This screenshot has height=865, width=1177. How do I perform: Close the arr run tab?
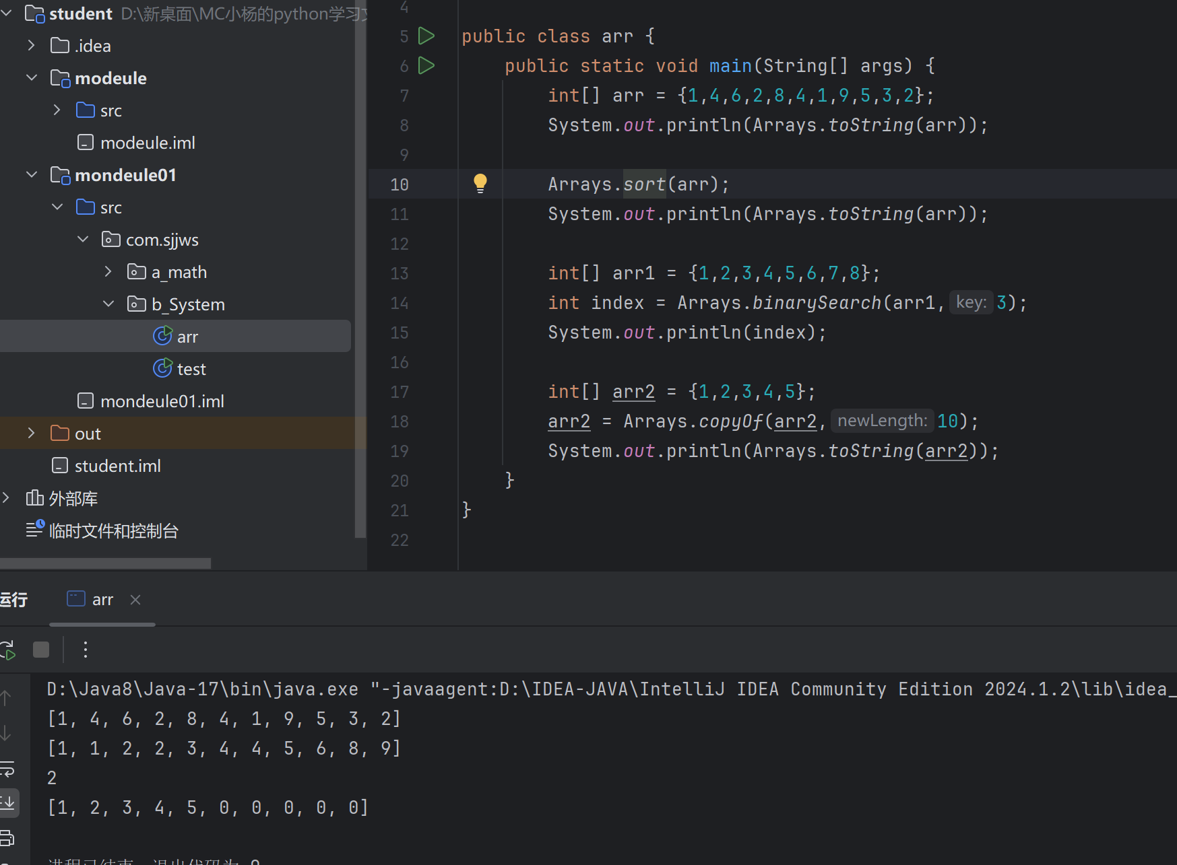pos(135,600)
